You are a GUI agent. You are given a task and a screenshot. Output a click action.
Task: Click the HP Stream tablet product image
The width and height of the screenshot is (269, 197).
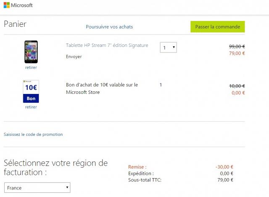point(31,52)
